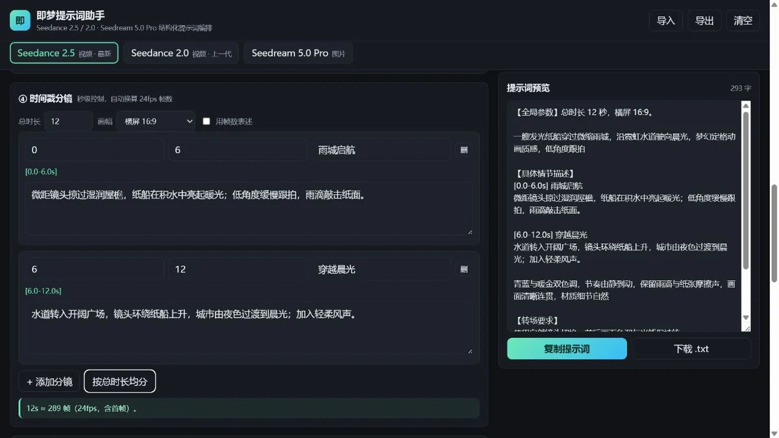Image resolution: width=779 pixels, height=438 pixels.
Task: Click the 导出 button
Action: (x=704, y=21)
